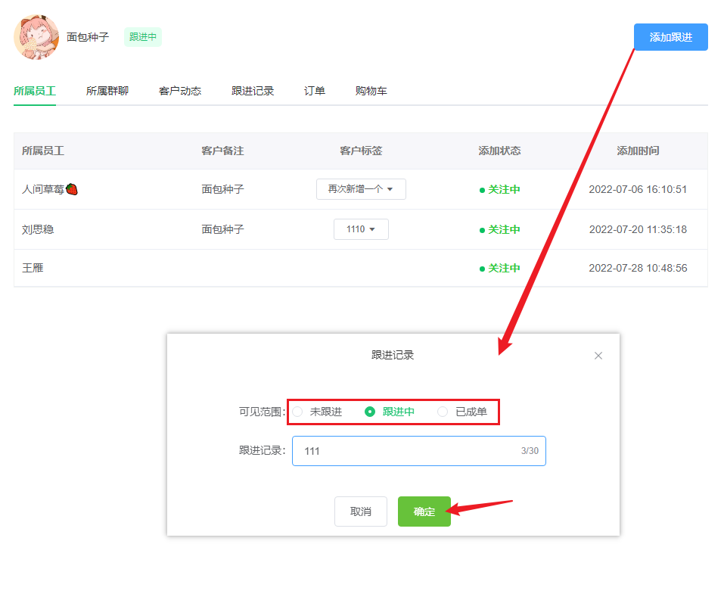
Task: Switch to the 跟进记录 tab
Action: coord(253,90)
